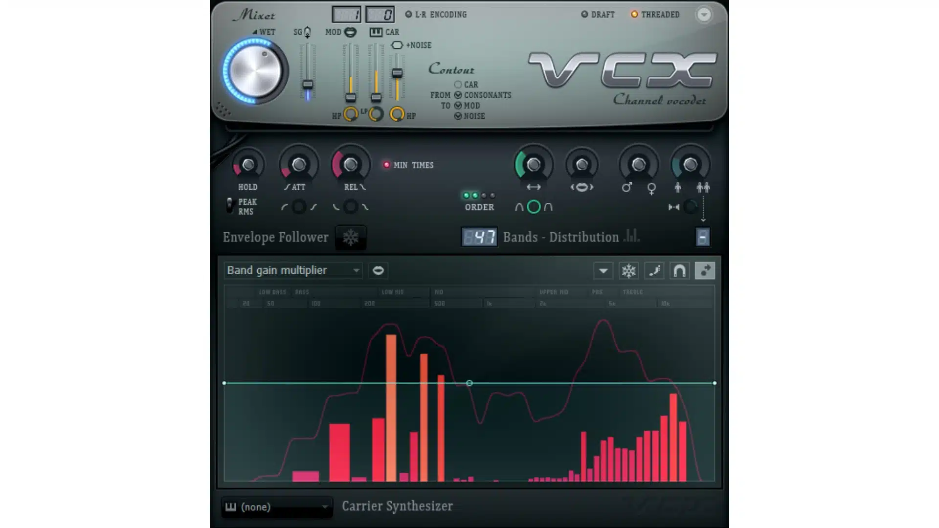Click the wide band shape icon
Viewport: 939px width, 528px height.
click(x=548, y=207)
